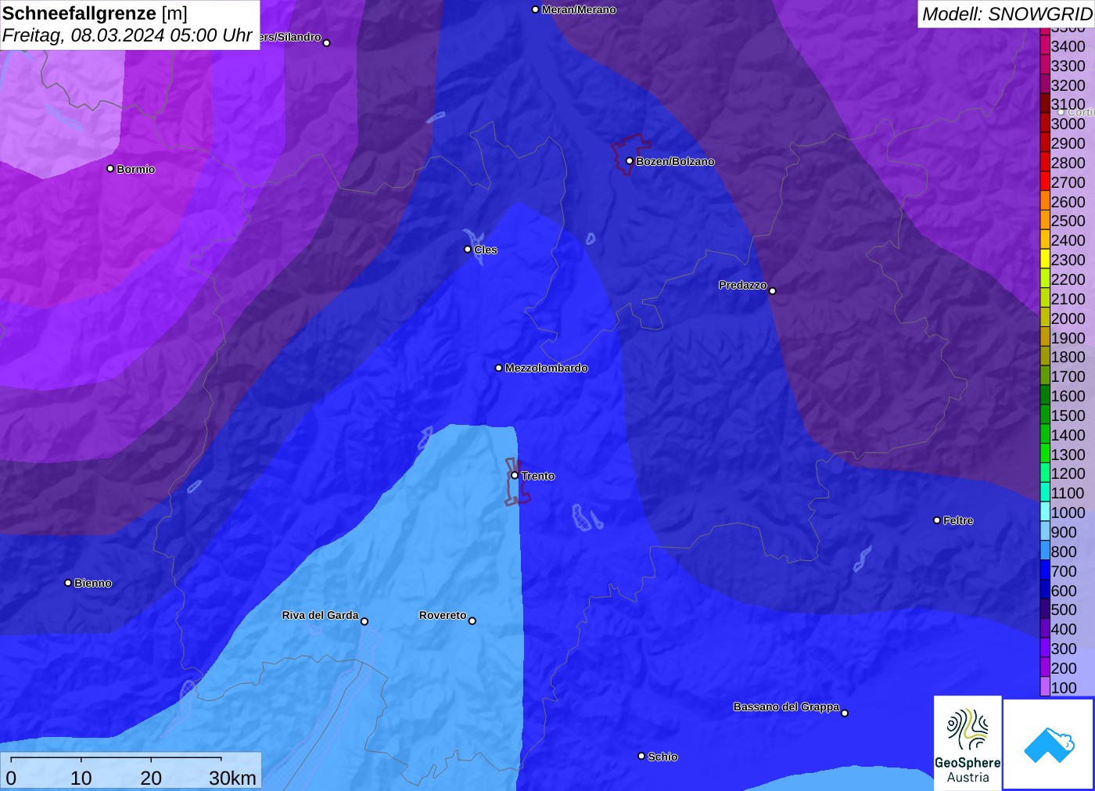Click the 2500 legend value
Image resolution: width=1095 pixels, height=791 pixels.
click(1068, 221)
